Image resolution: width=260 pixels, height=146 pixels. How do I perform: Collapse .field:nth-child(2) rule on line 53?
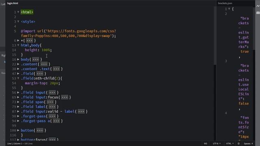pyautogui.click(x=18, y=78)
